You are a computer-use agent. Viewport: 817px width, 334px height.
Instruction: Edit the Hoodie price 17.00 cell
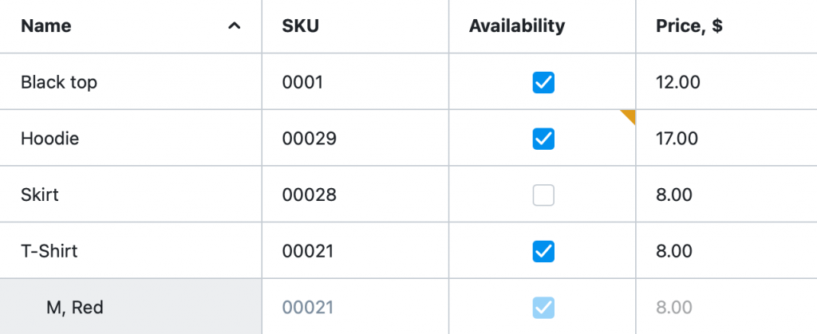[726, 139]
